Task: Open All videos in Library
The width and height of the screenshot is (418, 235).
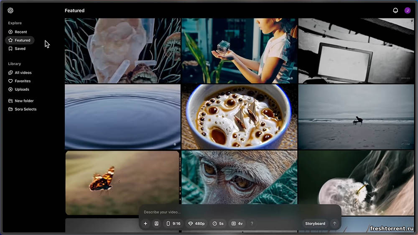Action: [x=23, y=73]
